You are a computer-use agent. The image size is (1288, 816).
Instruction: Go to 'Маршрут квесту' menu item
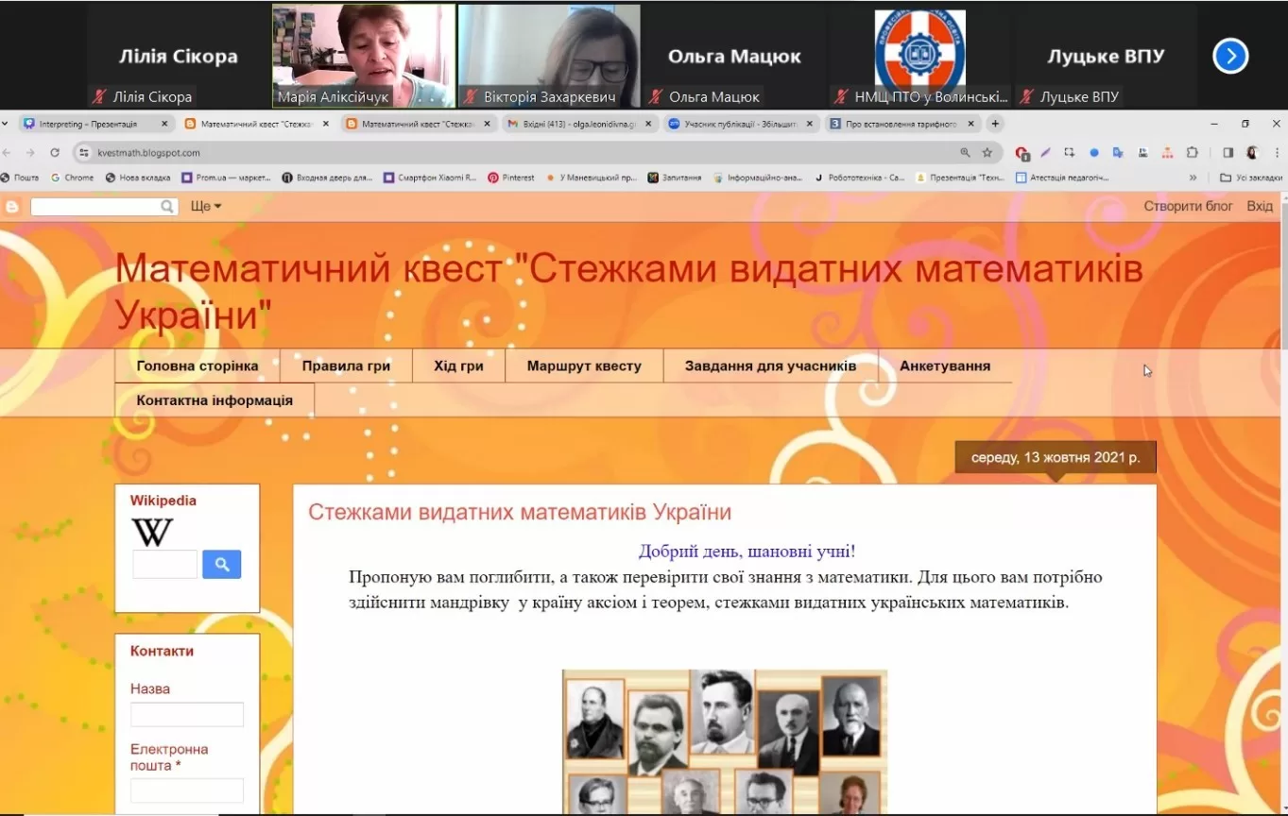pos(584,366)
